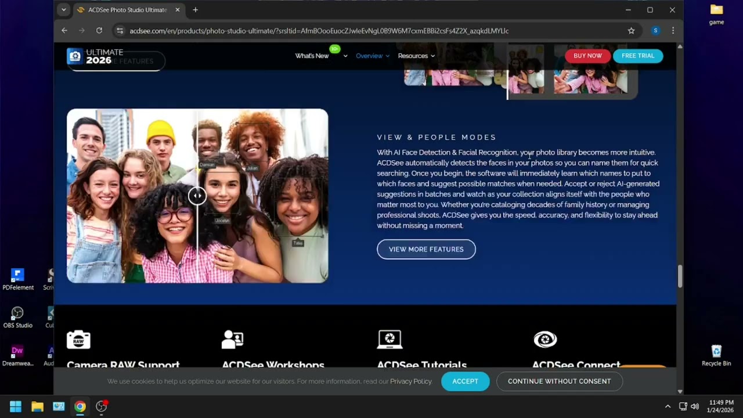Click the ACDSee Tutorials laptop icon
This screenshot has height=418, width=743.
(x=389, y=339)
